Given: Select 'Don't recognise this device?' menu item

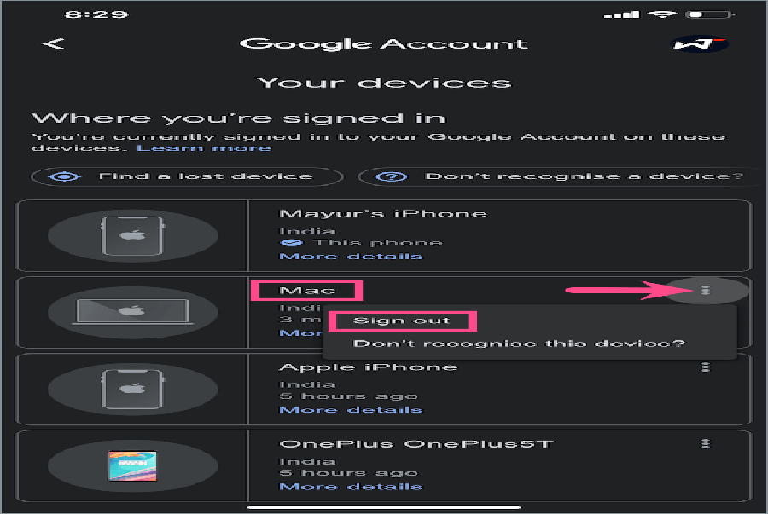Looking at the screenshot, I should click(518, 344).
